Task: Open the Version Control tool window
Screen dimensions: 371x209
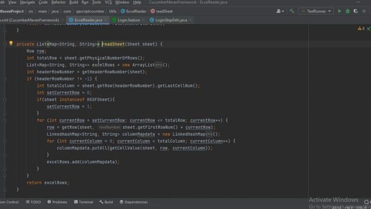Action: point(9,202)
